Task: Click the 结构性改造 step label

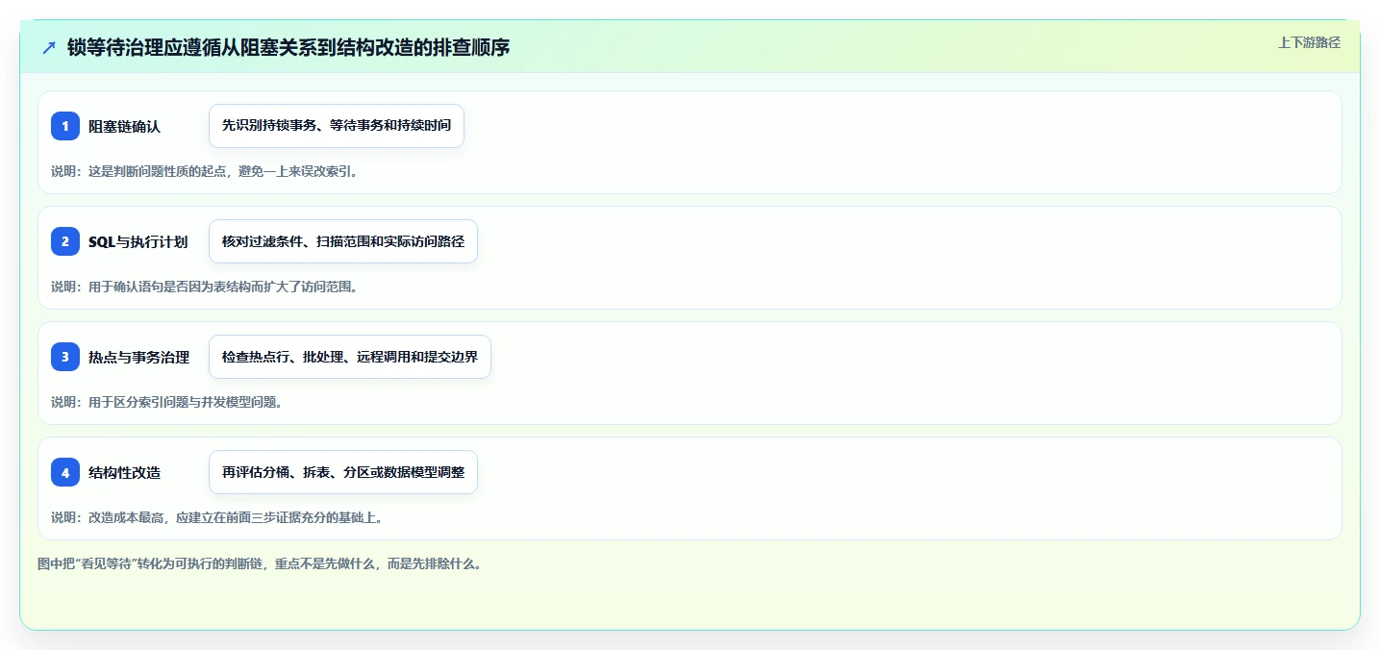Action: [x=125, y=472]
